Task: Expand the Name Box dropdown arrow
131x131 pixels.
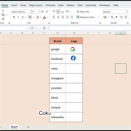Action: coord(28,28)
